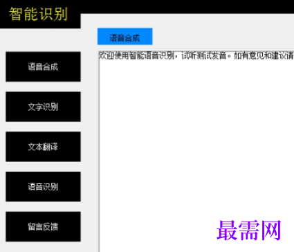This screenshot has width=294, height=252.
Task: Open the 留言反馈 feedback page
Action: tap(43, 226)
